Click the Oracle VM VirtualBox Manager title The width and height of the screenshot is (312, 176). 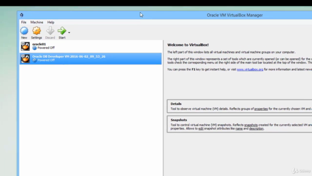pos(235,15)
